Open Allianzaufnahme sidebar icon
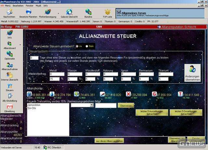Image resolution: width=208 pixels, height=150 pixels. pyautogui.click(x=9, y=65)
